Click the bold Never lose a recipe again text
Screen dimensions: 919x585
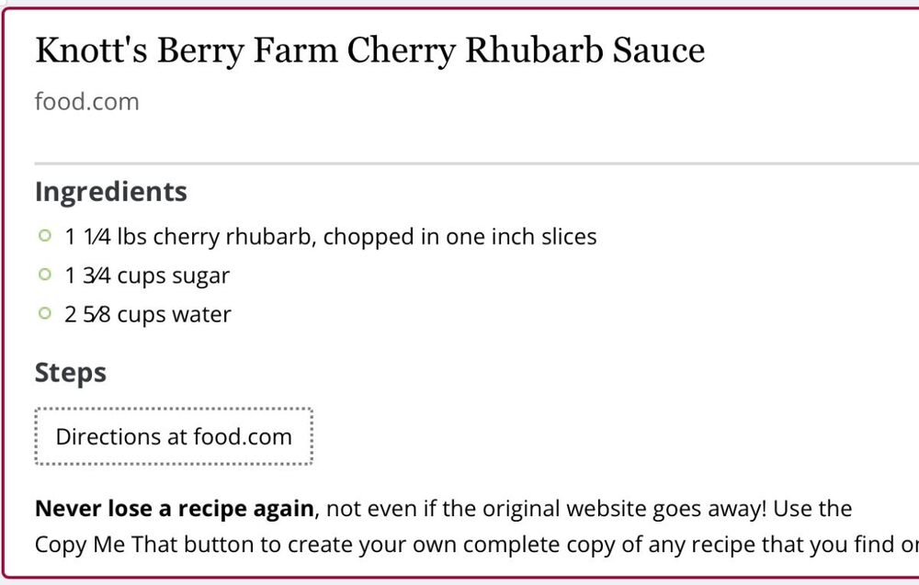click(174, 508)
